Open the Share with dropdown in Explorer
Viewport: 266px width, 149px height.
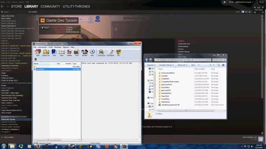[x=182, y=65]
